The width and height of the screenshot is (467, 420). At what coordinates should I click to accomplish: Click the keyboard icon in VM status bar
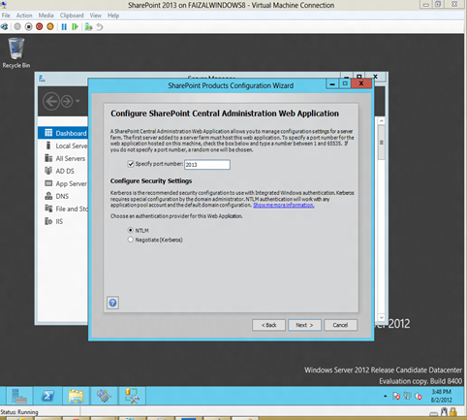(x=434, y=413)
